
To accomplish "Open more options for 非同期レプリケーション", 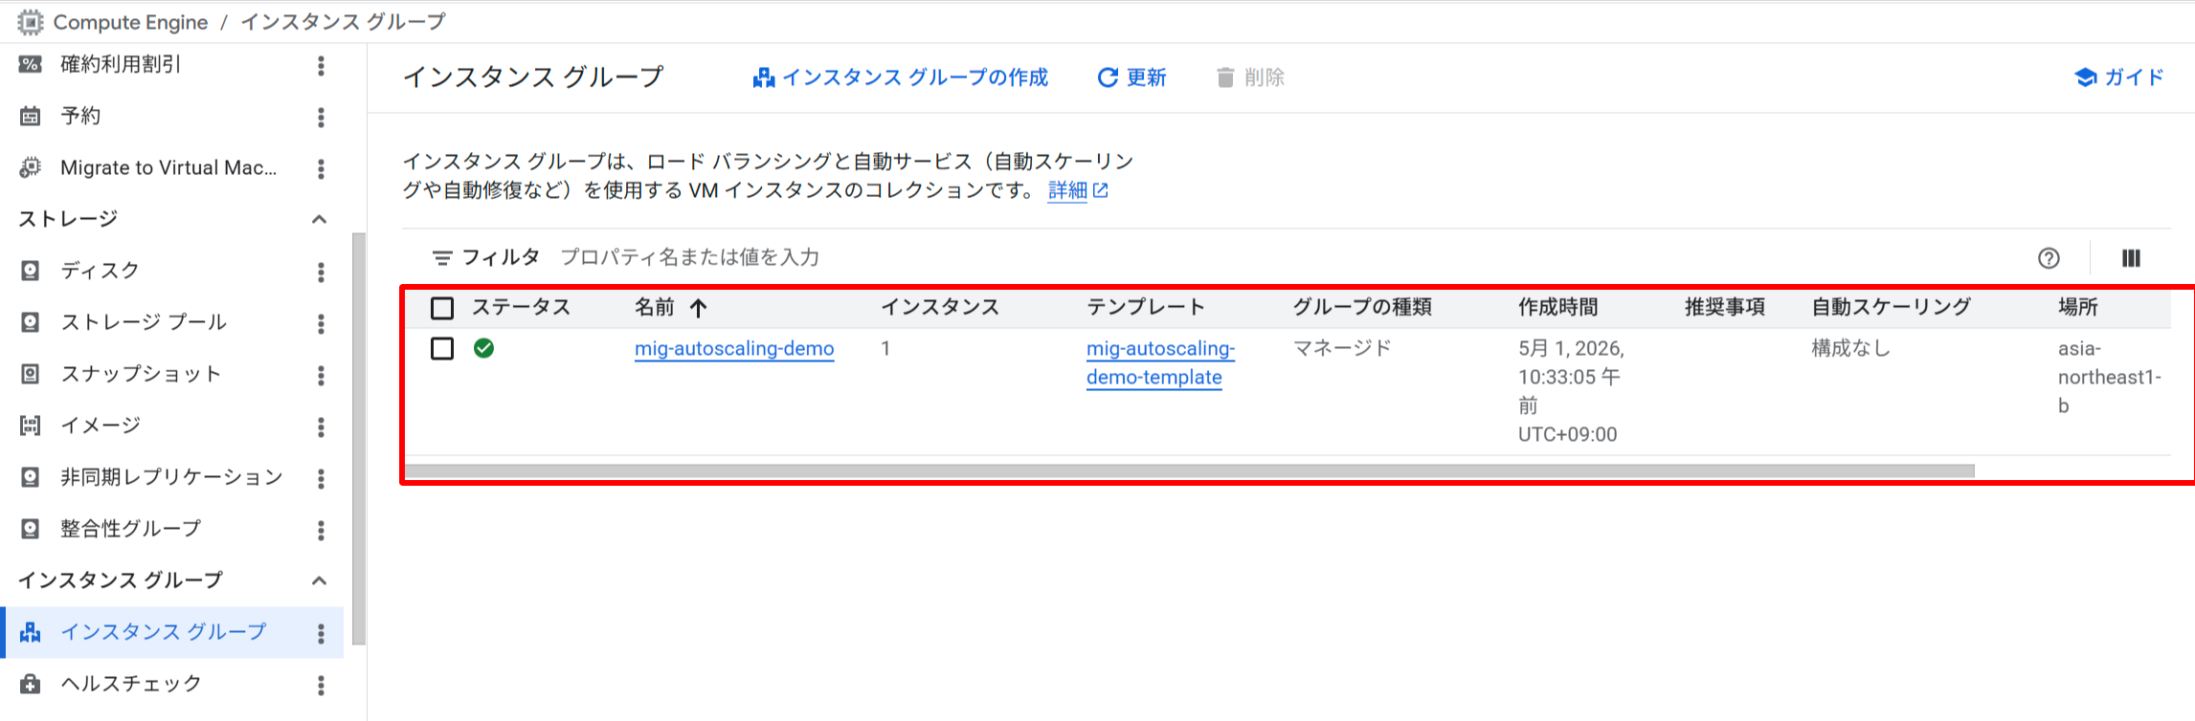I will coord(321,478).
